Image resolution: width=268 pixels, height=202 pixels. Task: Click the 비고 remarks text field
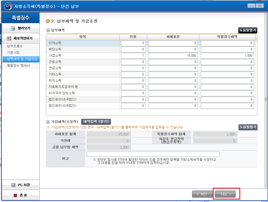click(x=153, y=154)
